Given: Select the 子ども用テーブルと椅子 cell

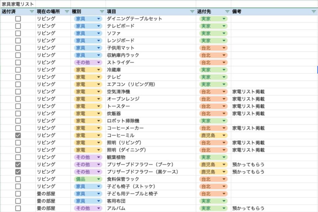Looking at the screenshot, I should pos(151,194).
